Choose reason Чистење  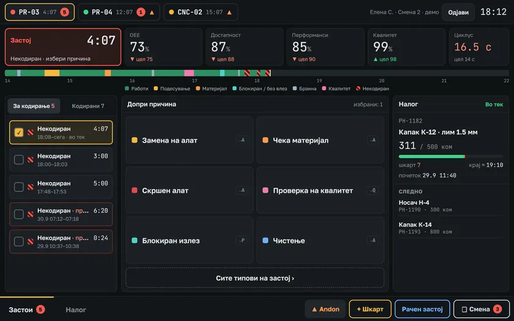(x=320, y=240)
